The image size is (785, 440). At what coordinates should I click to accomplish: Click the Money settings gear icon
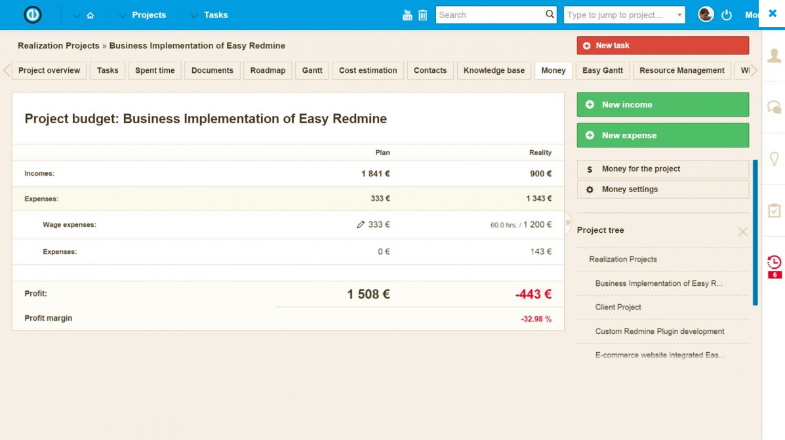point(590,190)
